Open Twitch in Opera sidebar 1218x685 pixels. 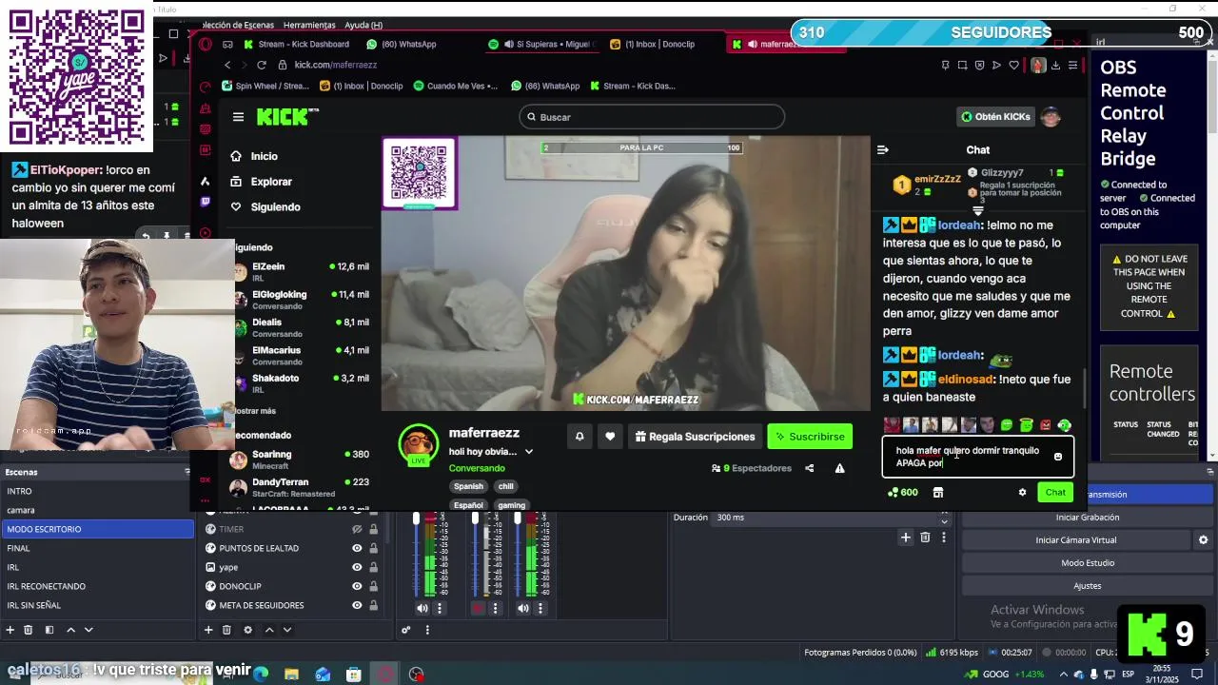[x=205, y=202]
